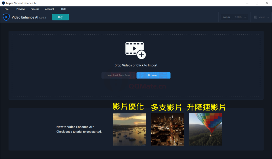Expand the View dropdown arrow
Image resolution: width=272 pixels, height=159 pixels.
[x=268, y=17]
